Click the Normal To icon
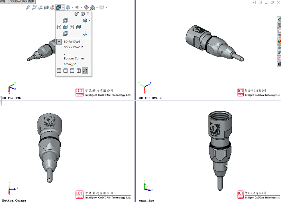This screenshot has width=281, height=202. (x=85, y=33)
